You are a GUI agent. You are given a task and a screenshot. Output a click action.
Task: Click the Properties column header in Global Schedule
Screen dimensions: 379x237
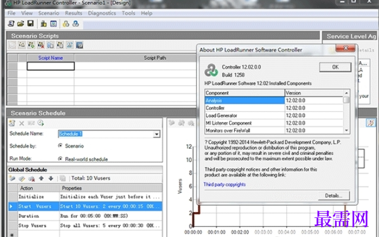[111, 188]
